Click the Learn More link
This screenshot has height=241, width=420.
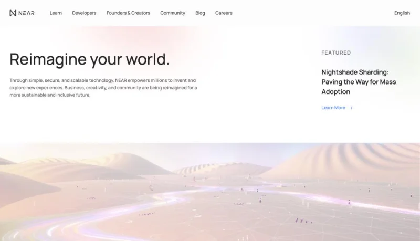click(x=333, y=108)
